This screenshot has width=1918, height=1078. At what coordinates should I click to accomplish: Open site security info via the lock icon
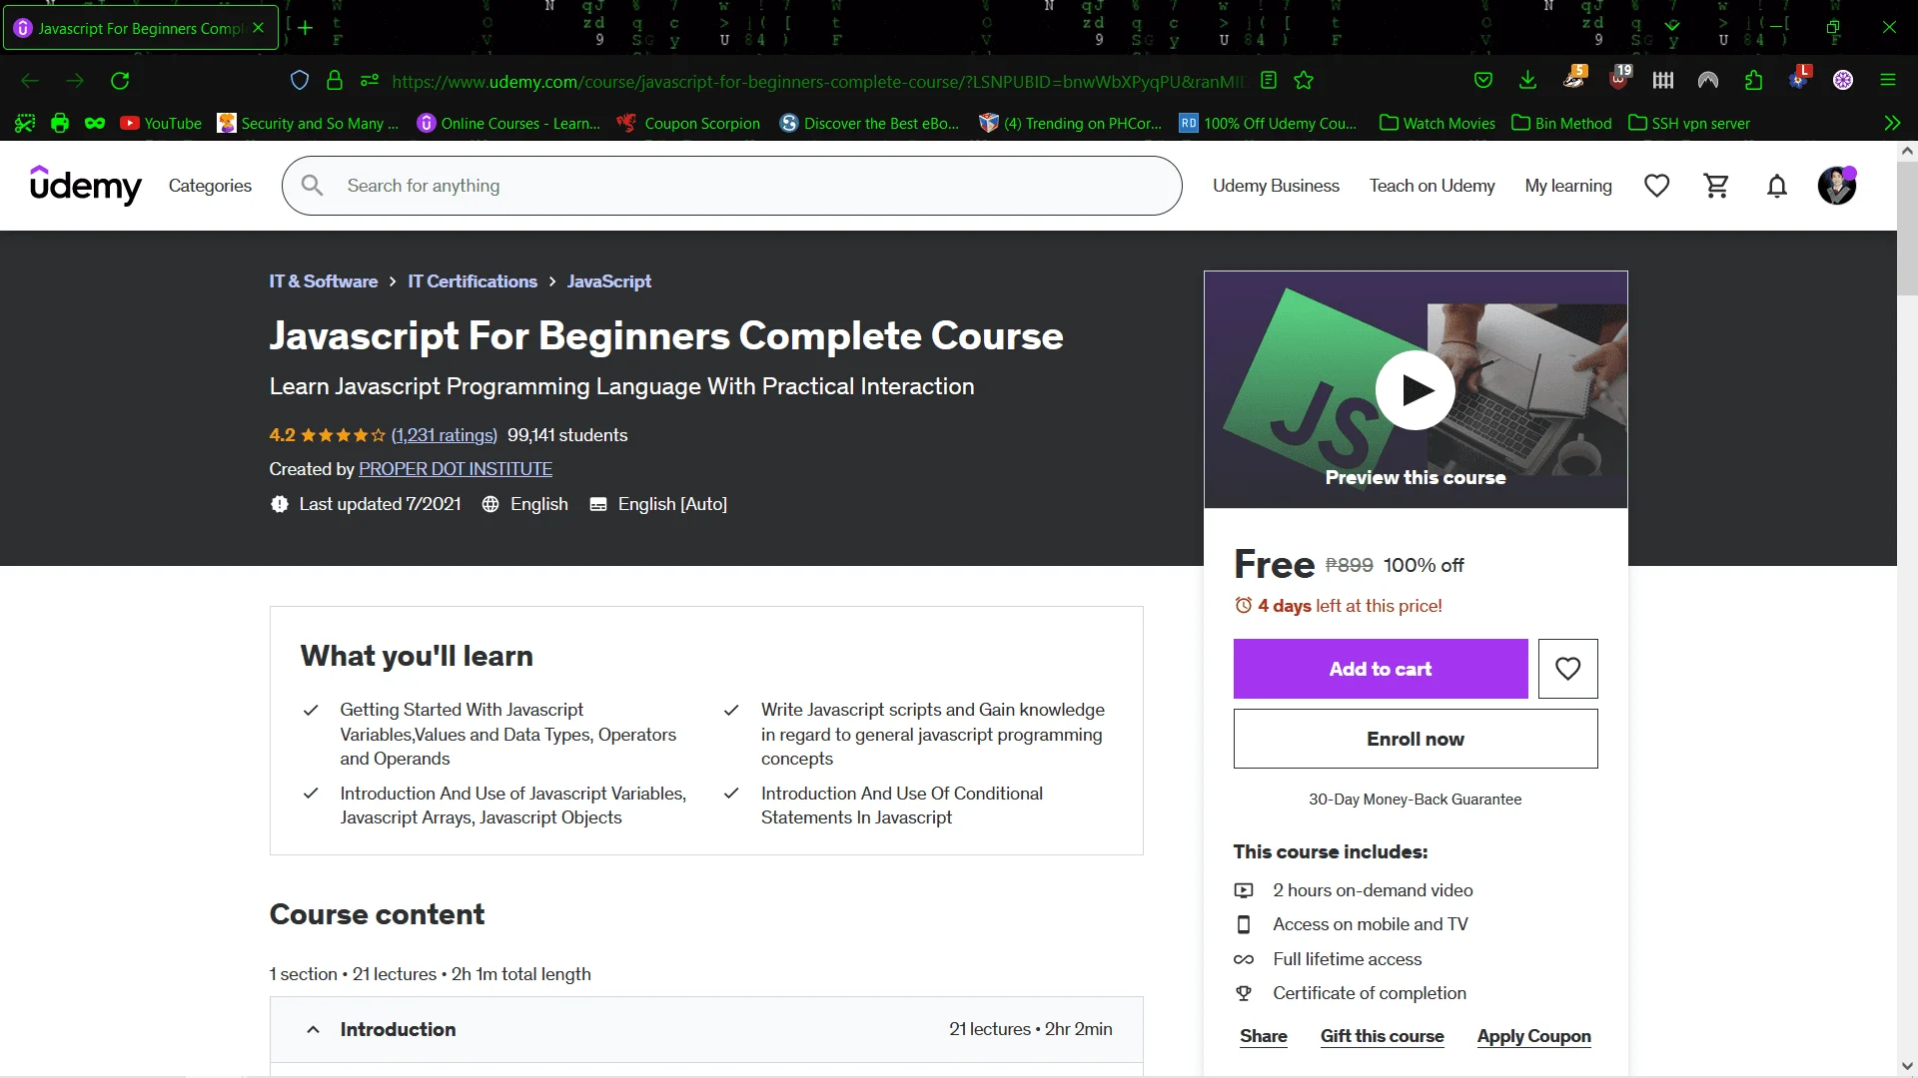click(335, 81)
